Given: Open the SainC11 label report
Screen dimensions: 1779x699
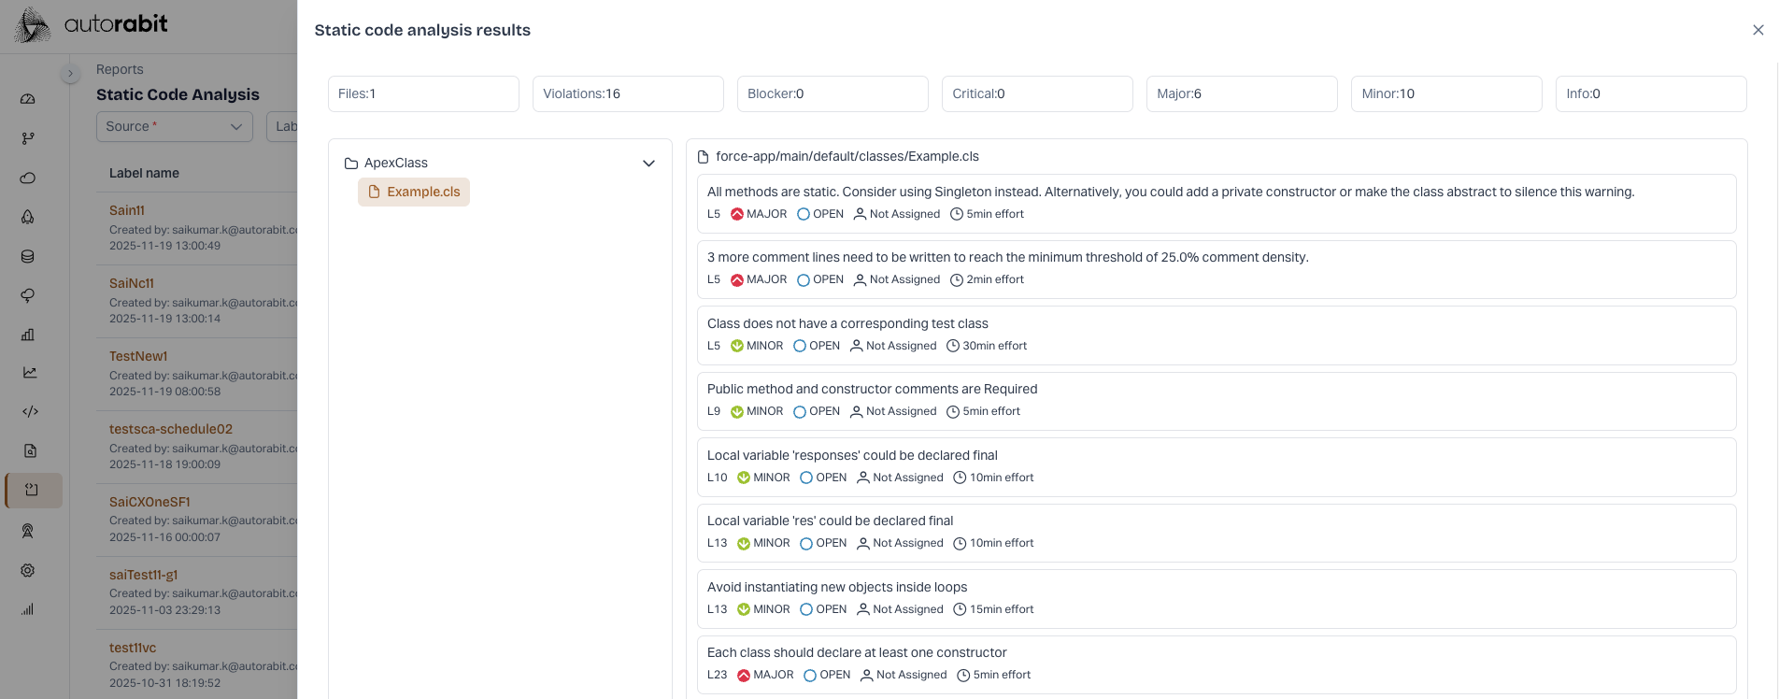Looking at the screenshot, I should tap(132, 283).
